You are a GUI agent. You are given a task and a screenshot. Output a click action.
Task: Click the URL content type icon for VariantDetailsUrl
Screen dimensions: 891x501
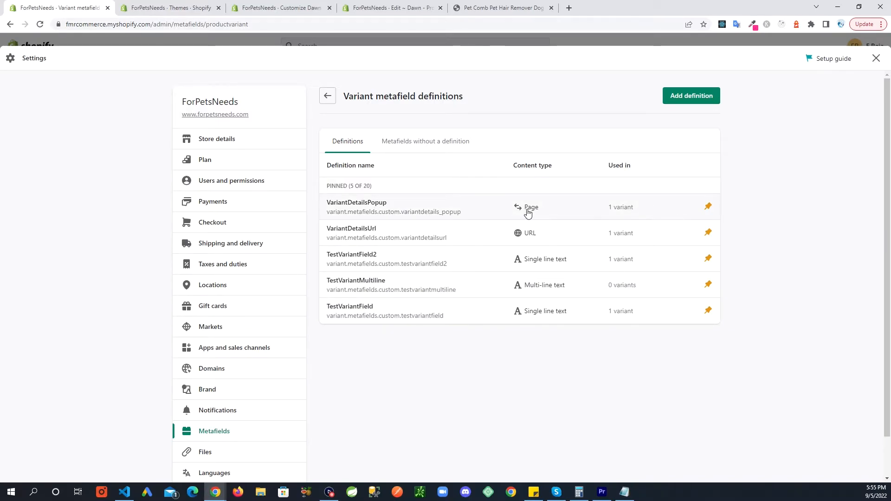pos(517,232)
